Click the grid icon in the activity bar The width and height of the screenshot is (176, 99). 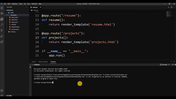[2, 13]
